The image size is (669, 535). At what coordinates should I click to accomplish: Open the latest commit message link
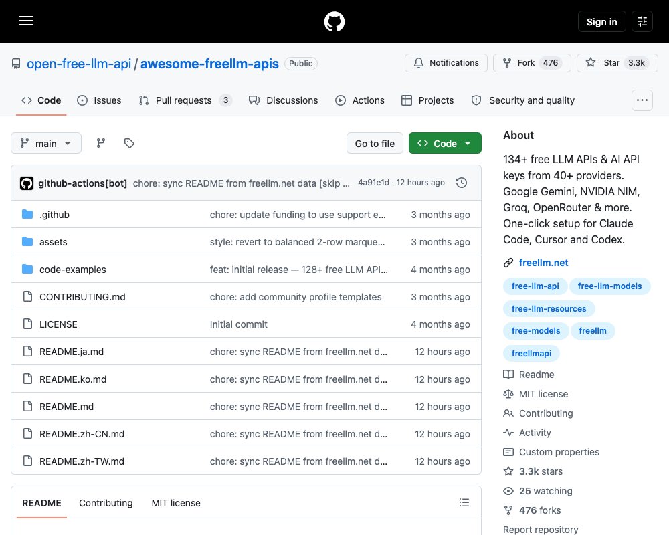coord(242,183)
